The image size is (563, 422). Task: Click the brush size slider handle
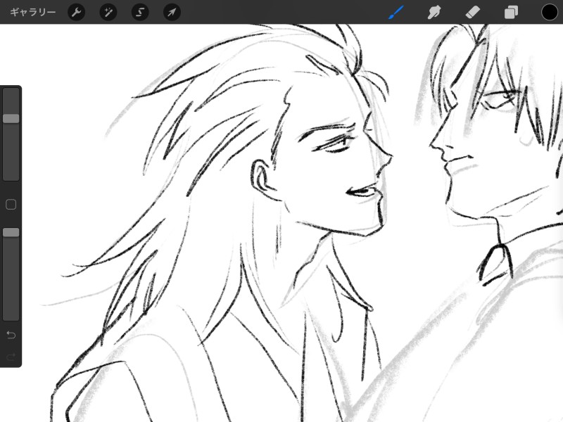click(x=11, y=119)
